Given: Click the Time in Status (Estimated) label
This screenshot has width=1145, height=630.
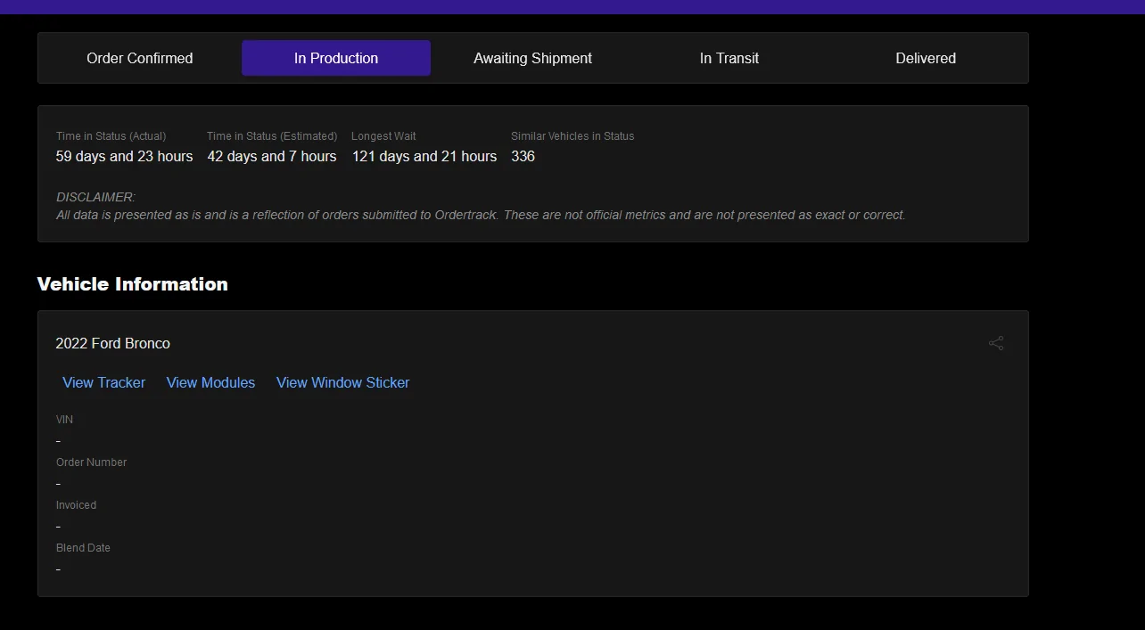Looking at the screenshot, I should [x=272, y=136].
